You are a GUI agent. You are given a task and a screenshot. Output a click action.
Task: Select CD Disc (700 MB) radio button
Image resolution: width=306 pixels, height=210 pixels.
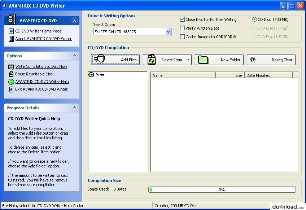point(254,19)
